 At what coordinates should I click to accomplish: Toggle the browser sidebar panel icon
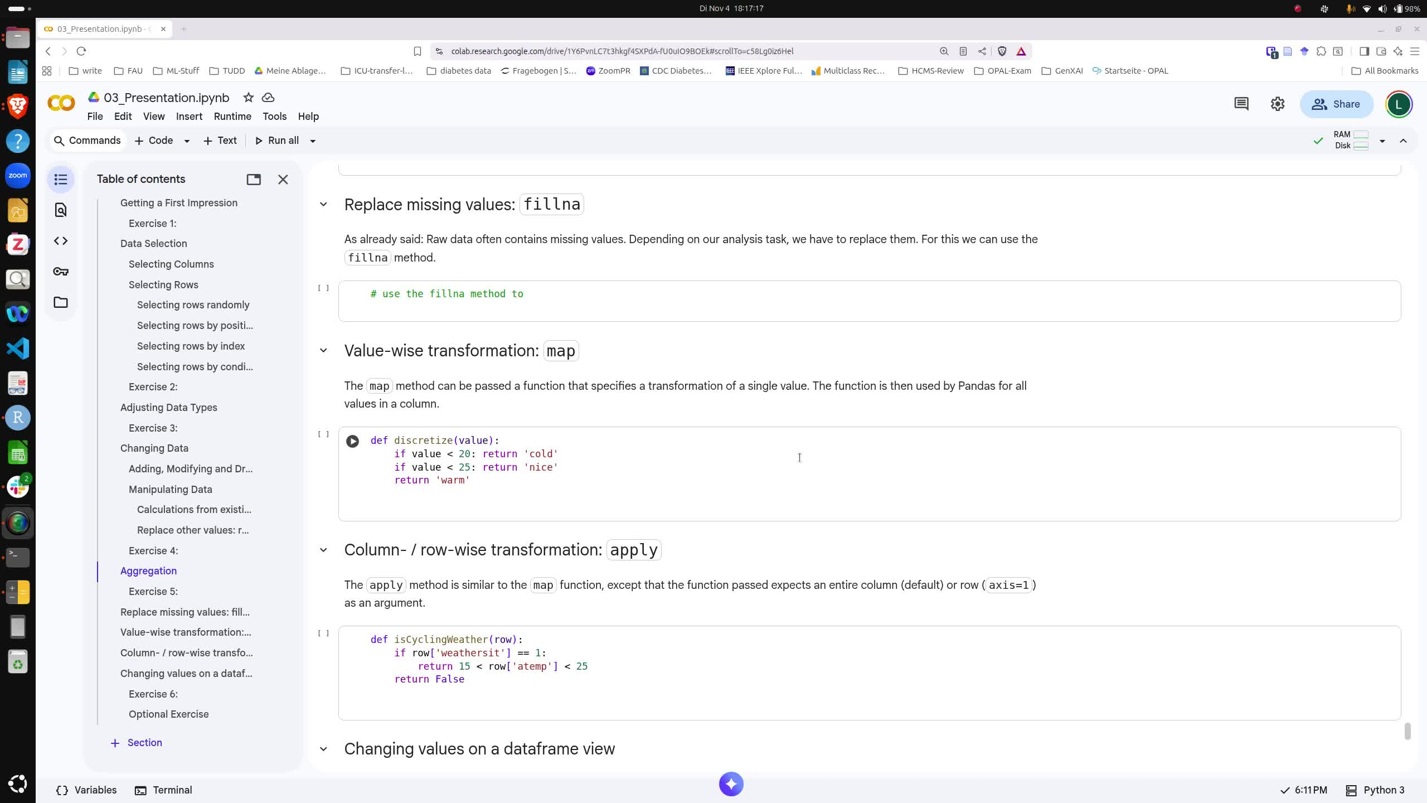pyautogui.click(x=1365, y=51)
